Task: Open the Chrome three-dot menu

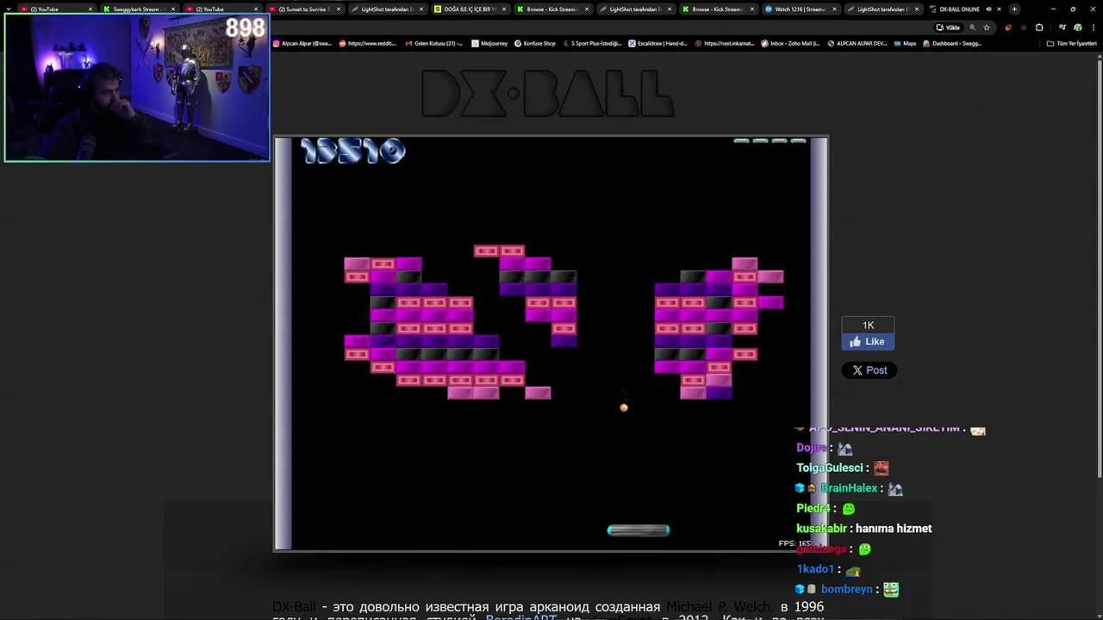Action: pyautogui.click(x=1093, y=28)
